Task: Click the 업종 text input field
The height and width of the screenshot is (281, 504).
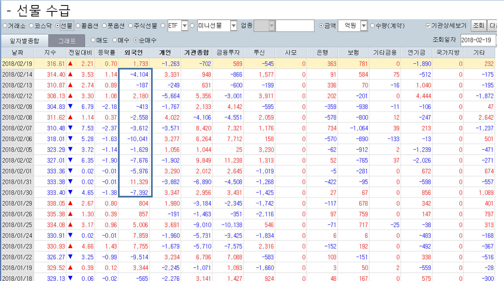Action: pos(295,26)
